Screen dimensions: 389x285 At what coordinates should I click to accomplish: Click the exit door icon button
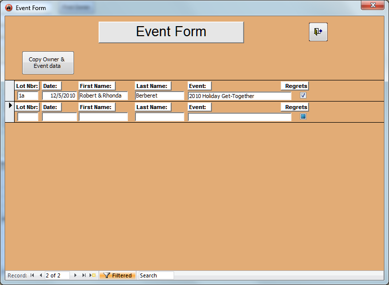click(318, 32)
